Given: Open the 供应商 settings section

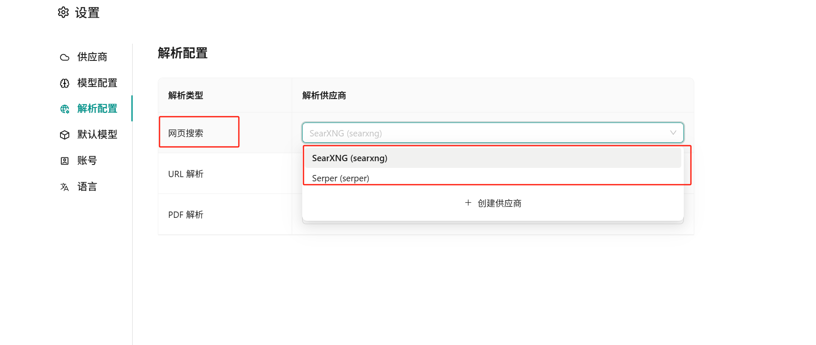Looking at the screenshot, I should pos(92,57).
